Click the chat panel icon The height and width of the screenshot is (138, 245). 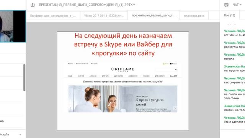(226, 5)
